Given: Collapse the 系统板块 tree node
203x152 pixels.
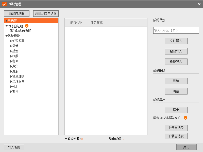Looking at the screenshot, I should point(7,36).
